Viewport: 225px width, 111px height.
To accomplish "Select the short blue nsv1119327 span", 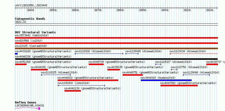I will [x=158, y=64].
